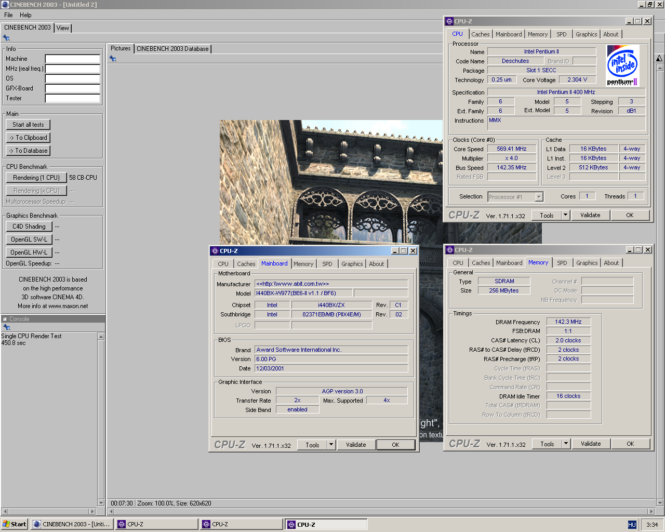665x532 pixels.
Task: Click the pin icon in Console panel
Action: (x=7, y=327)
